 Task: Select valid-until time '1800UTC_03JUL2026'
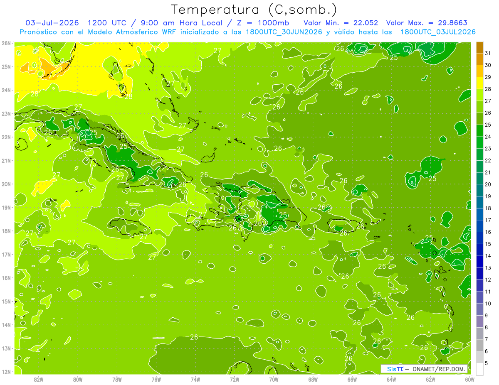pos(438,32)
